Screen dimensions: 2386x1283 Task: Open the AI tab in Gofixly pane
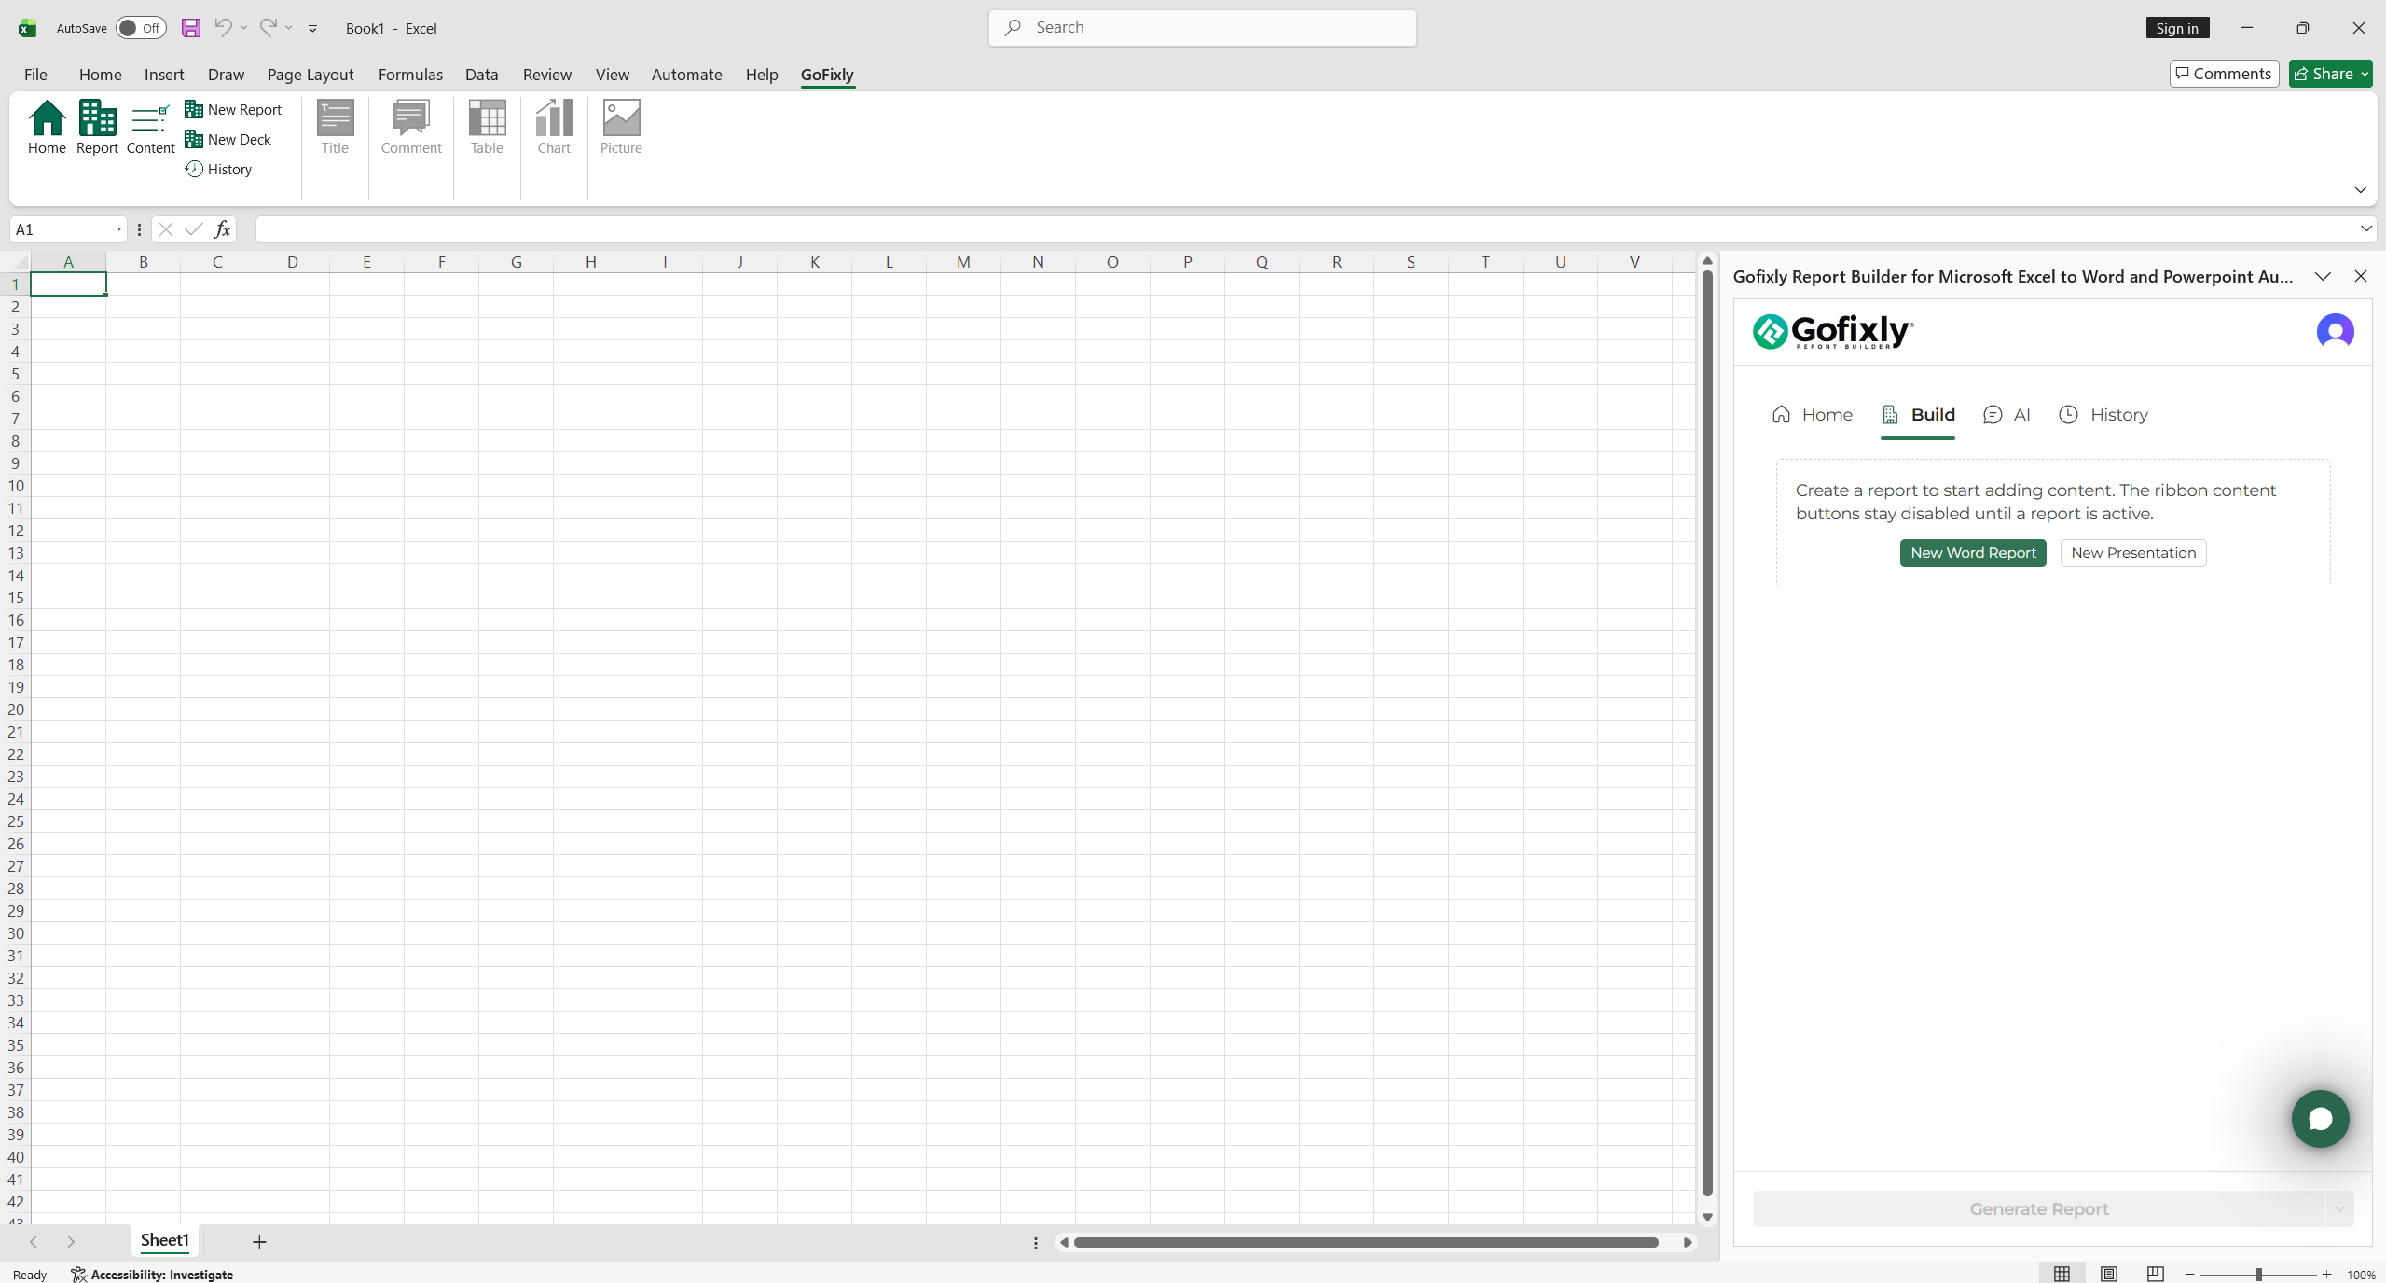click(2007, 415)
